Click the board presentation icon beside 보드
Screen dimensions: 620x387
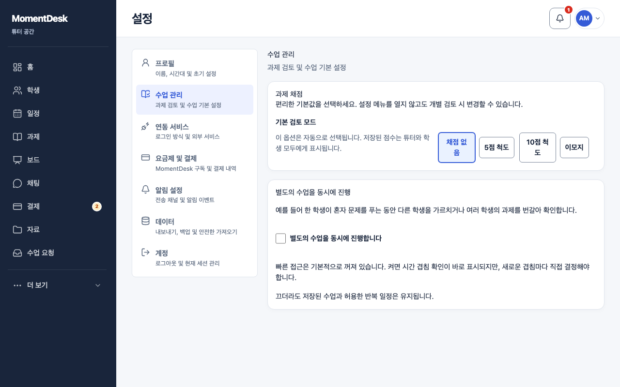click(x=17, y=160)
